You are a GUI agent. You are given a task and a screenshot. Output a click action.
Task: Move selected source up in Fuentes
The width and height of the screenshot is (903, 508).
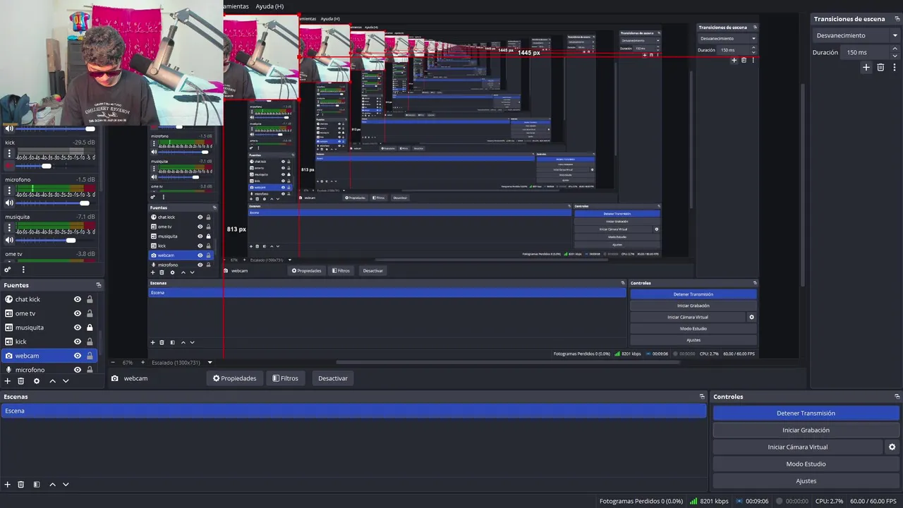coord(52,381)
